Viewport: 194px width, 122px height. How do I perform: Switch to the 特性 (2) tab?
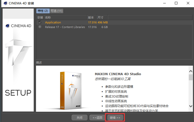point(43,11)
